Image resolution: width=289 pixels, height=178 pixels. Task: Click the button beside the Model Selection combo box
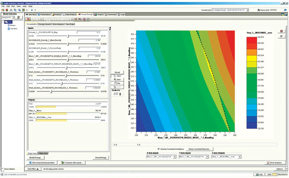pyautogui.click(x=19, y=17)
